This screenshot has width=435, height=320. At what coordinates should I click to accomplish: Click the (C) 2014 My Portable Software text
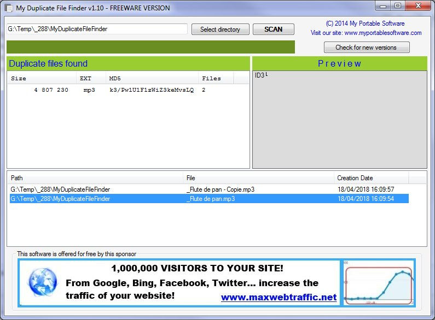point(365,23)
